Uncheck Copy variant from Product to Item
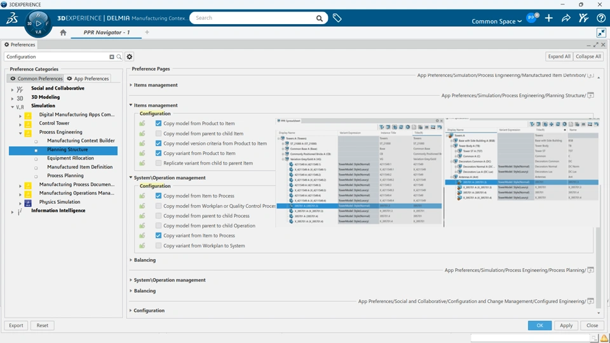This screenshot has height=343, width=610. click(x=158, y=153)
